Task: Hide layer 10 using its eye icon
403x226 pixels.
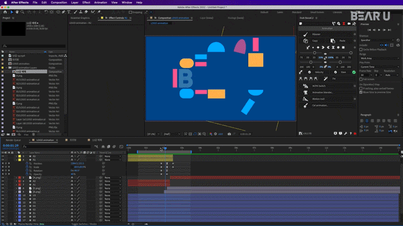Action: pyautogui.click(x=3, y=195)
